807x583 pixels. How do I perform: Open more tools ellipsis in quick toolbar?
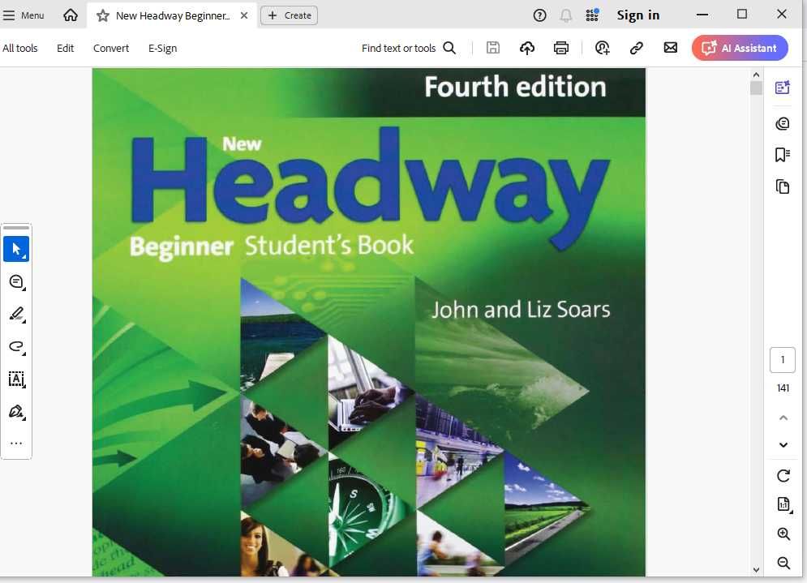(16, 443)
